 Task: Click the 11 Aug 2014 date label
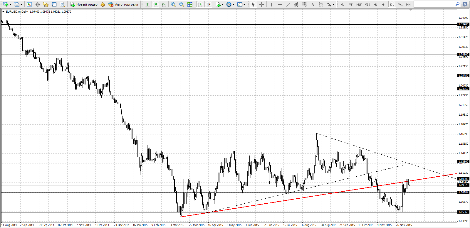(x=9, y=225)
